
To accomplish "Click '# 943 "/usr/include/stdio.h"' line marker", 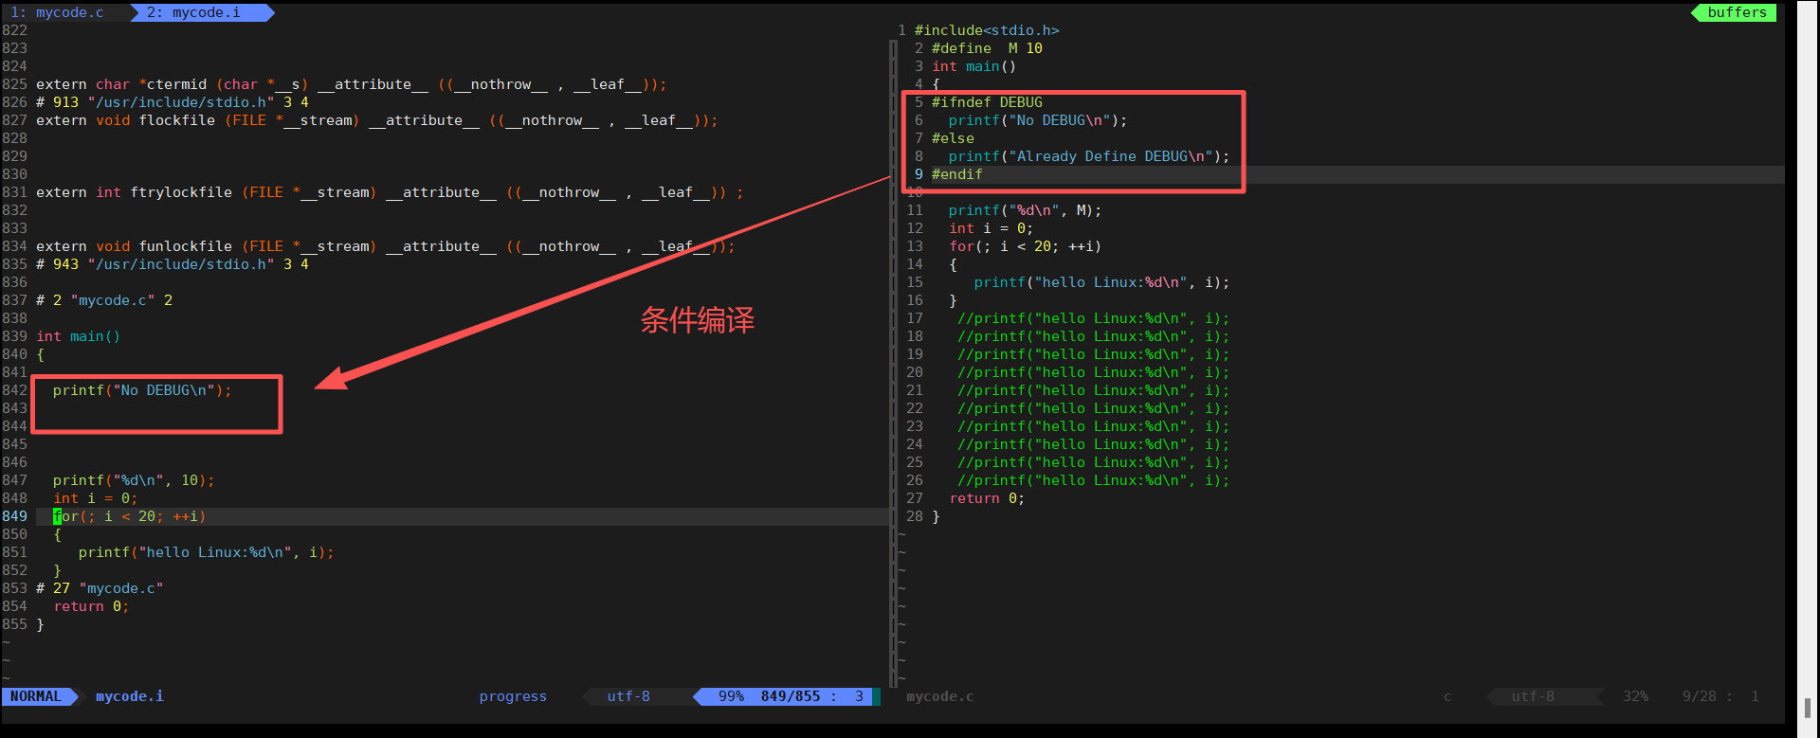I will (173, 264).
